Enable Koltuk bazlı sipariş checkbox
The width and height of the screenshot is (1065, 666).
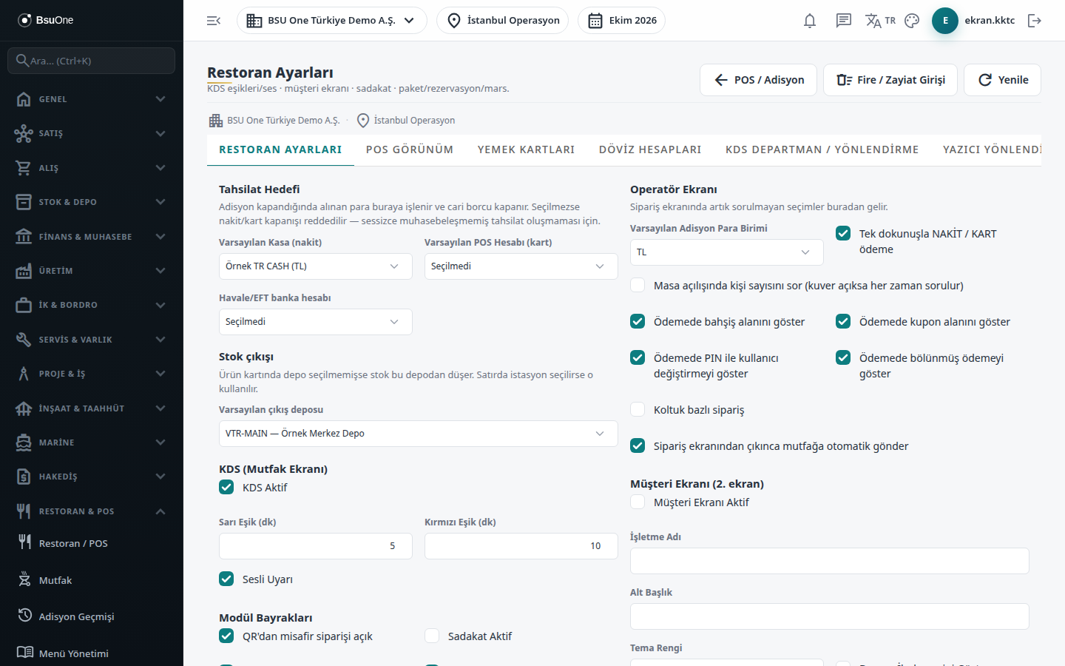pyautogui.click(x=638, y=409)
